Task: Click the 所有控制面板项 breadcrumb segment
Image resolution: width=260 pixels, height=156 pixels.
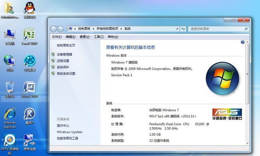Action: point(107,29)
